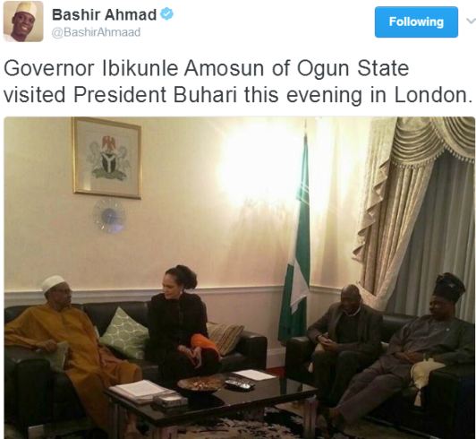Click the tweet text about Governor Amosun
The width and height of the screenshot is (476, 439).
[x=238, y=82]
